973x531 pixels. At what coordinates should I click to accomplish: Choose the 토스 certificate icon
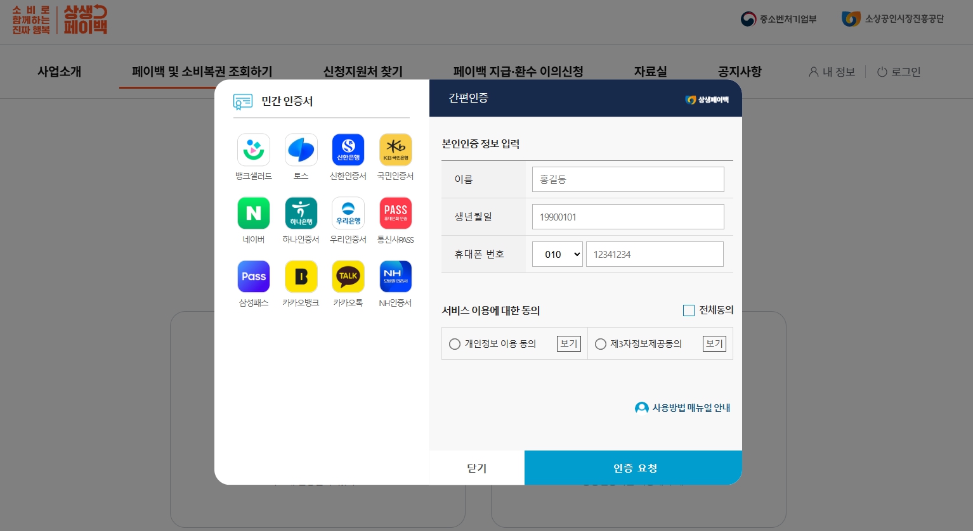click(301, 150)
